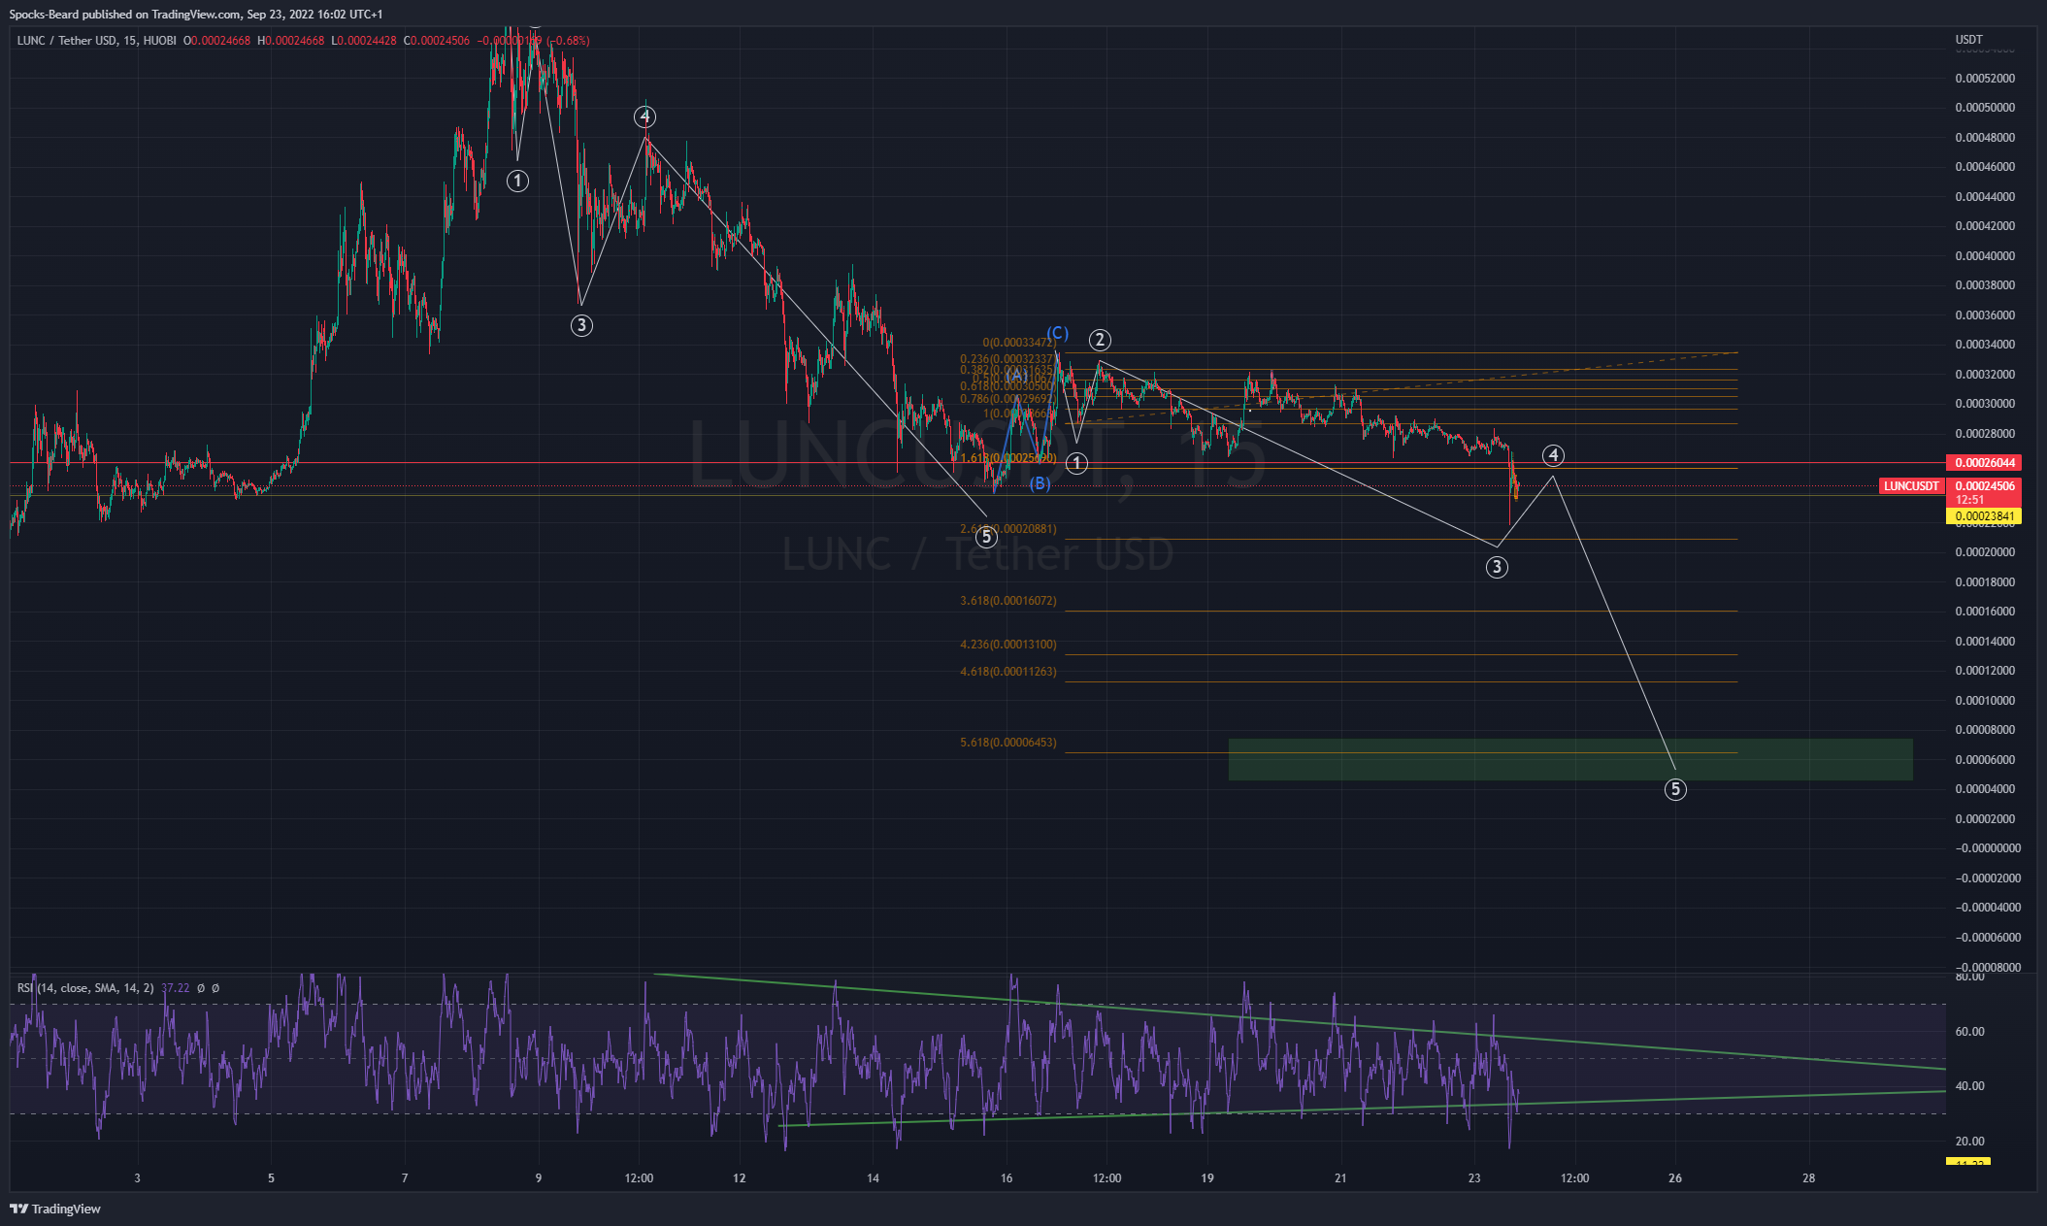This screenshot has width=2047, height=1226.
Task: Click the USDT currency label above price axis
Action: pos(1968,40)
